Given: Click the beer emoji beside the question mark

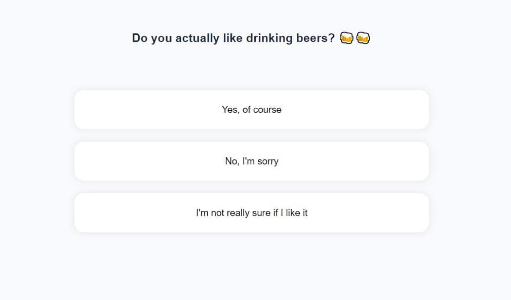Looking at the screenshot, I should pos(346,38).
